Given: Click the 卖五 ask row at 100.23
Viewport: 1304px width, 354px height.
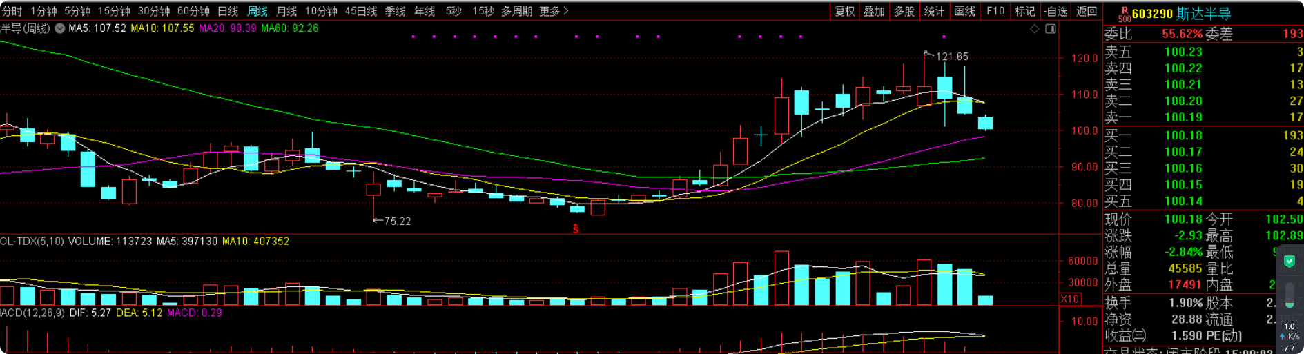Looking at the screenshot, I should [1204, 52].
